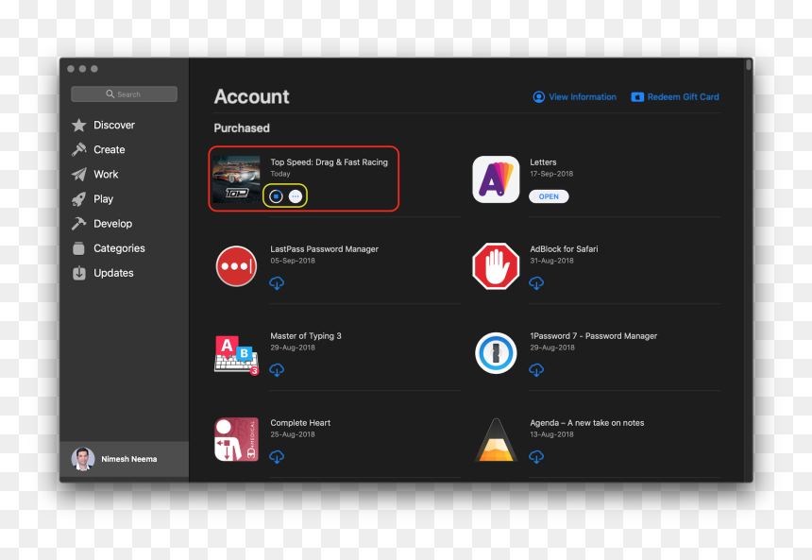Screen dimensions: 812x560
Task: Select the Updates label in the sidebar
Action: [x=113, y=273]
